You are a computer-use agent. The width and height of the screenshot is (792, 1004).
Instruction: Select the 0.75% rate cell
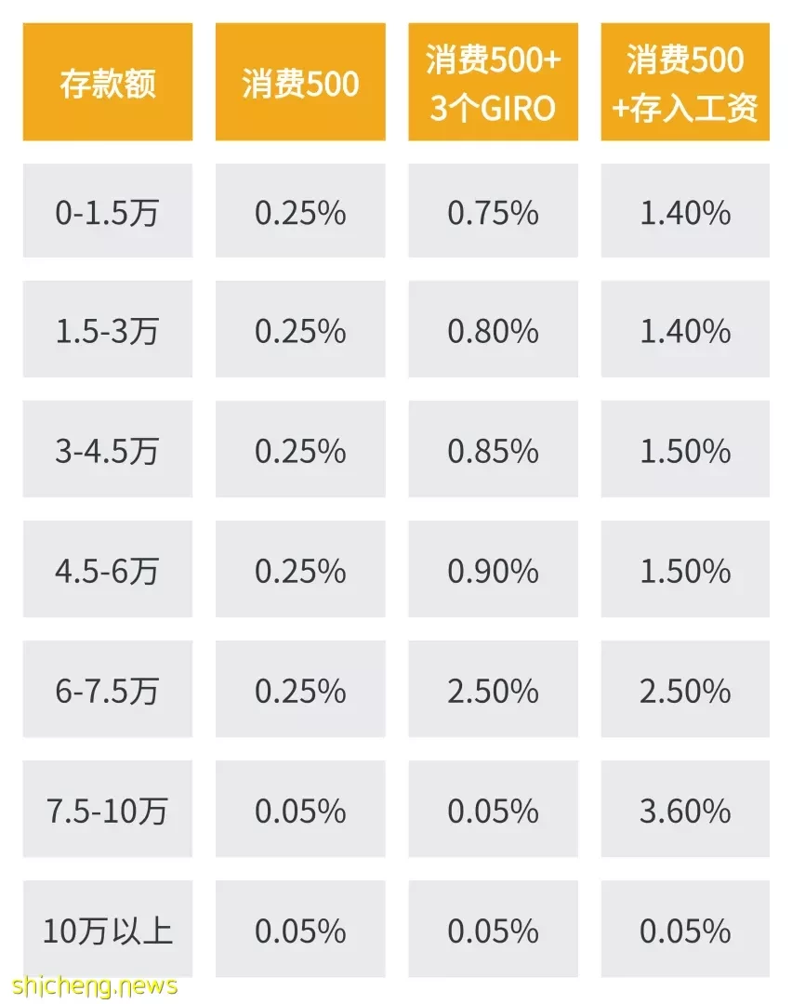(493, 211)
